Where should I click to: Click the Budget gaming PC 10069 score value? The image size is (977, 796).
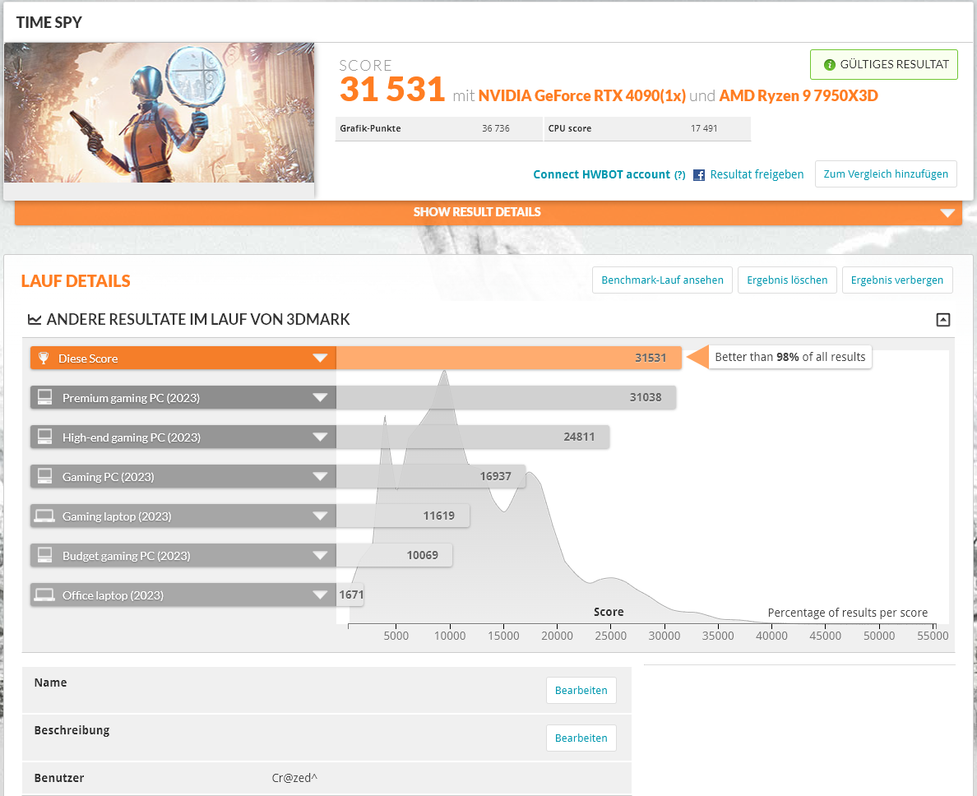pos(423,555)
